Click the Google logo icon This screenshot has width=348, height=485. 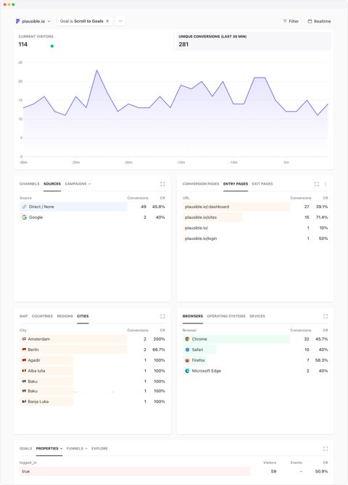pos(24,217)
